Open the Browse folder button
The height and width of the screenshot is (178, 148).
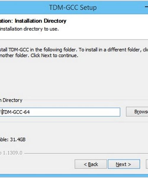[137, 112]
